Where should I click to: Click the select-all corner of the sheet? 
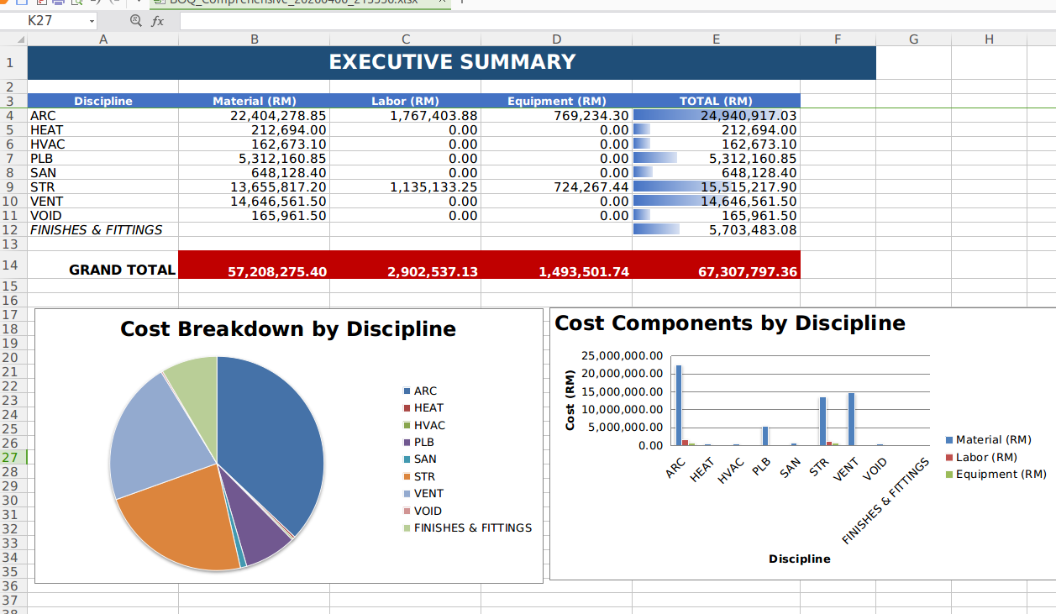pyautogui.click(x=13, y=39)
